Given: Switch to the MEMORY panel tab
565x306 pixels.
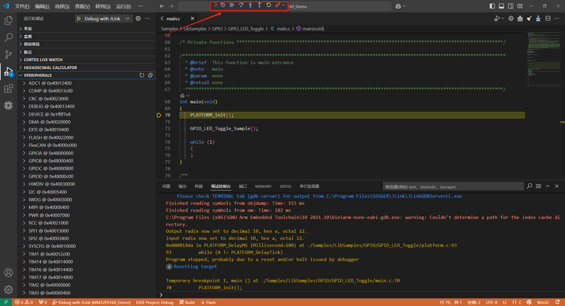Looking at the screenshot, I should [x=263, y=186].
